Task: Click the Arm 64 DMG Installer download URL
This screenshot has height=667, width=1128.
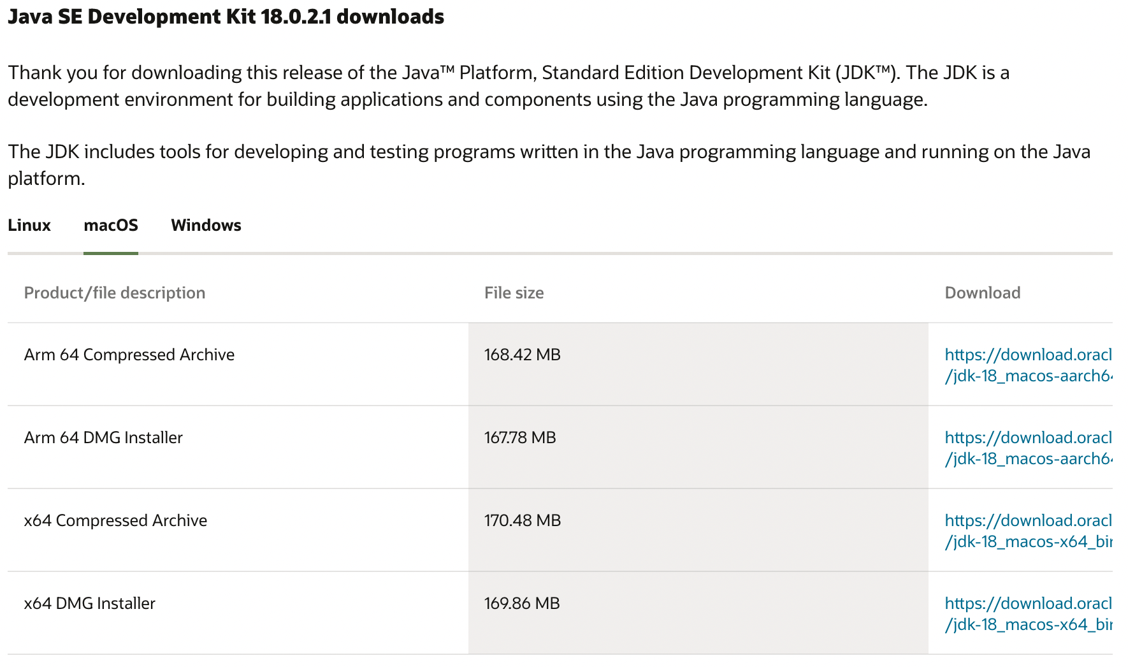Action: coord(1028,448)
